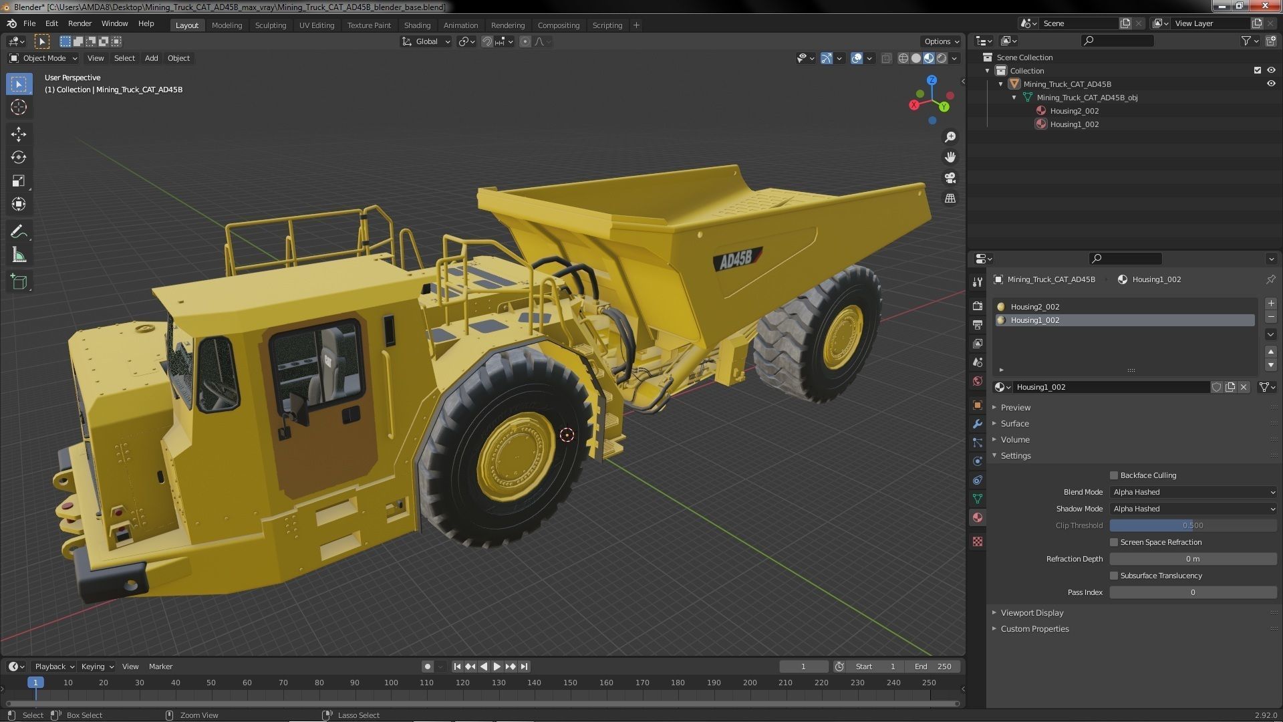The width and height of the screenshot is (1283, 722).
Task: Select the Add Cube tool
Action: coord(19,282)
